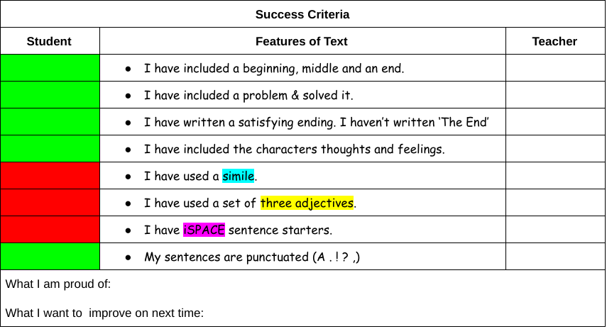Click Teacher cell for punctuated sentences row
The image size is (607, 329).
[555, 257]
